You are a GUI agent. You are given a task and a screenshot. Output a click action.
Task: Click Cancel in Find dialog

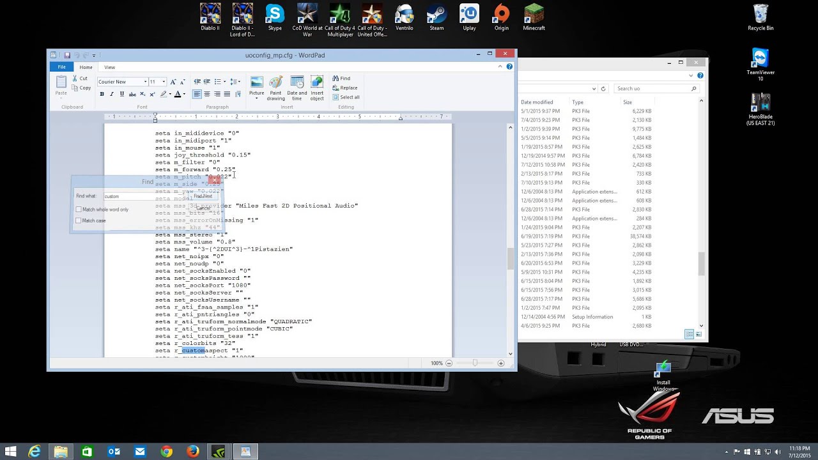tap(203, 208)
